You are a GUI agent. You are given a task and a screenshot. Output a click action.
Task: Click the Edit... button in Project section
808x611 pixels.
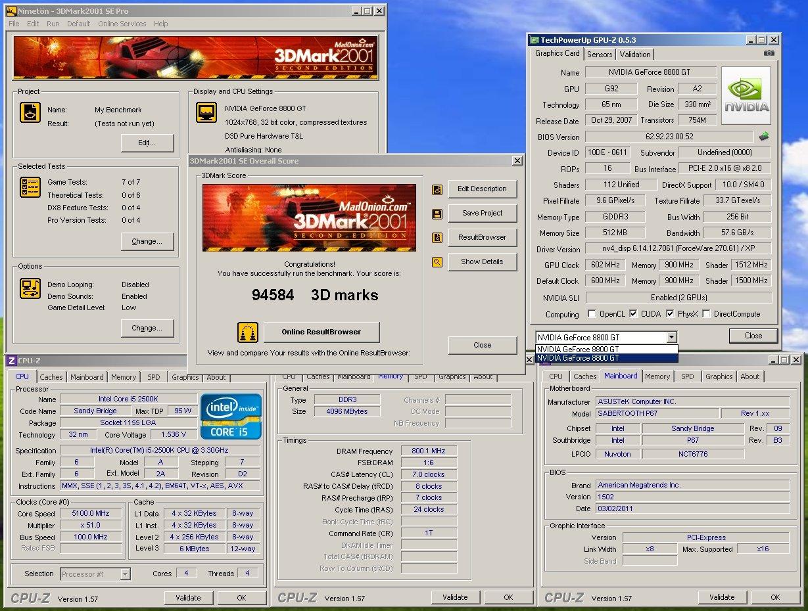147,143
